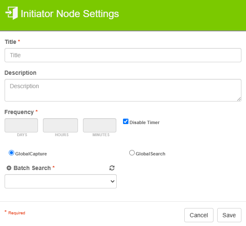Click the Minutes frequency field
Viewport: 246px width, 226px height.
pyautogui.click(x=100, y=125)
